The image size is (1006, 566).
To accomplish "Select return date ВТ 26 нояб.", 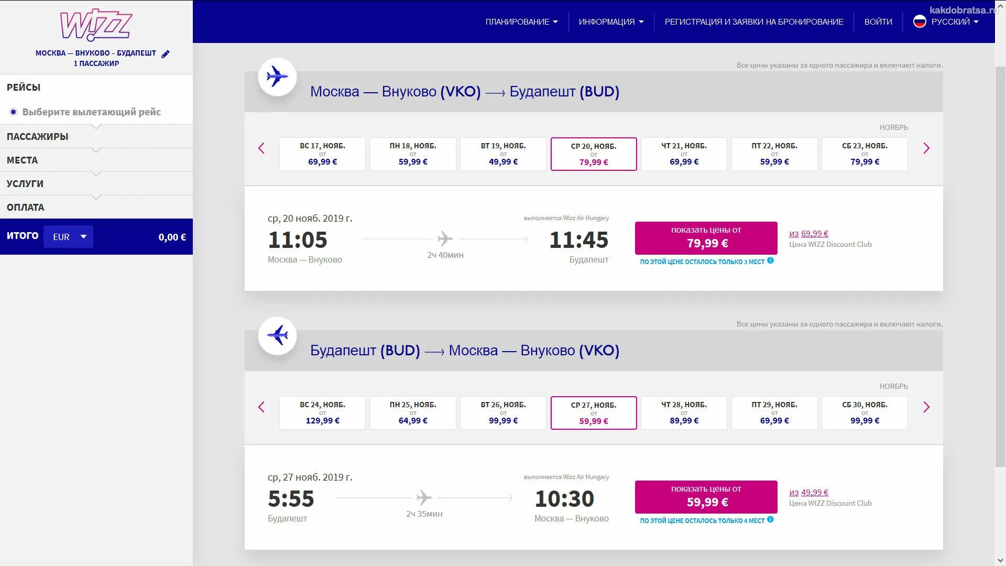I will (503, 413).
